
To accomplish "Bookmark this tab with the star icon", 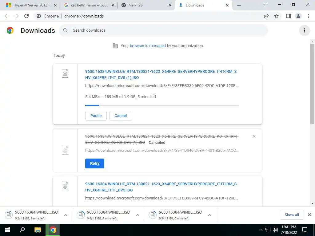I will (276, 16).
